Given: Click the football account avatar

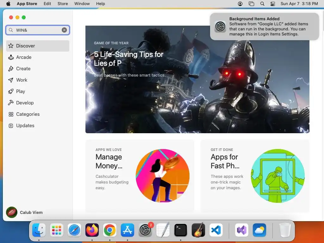Looking at the screenshot, I should (x=12, y=212).
